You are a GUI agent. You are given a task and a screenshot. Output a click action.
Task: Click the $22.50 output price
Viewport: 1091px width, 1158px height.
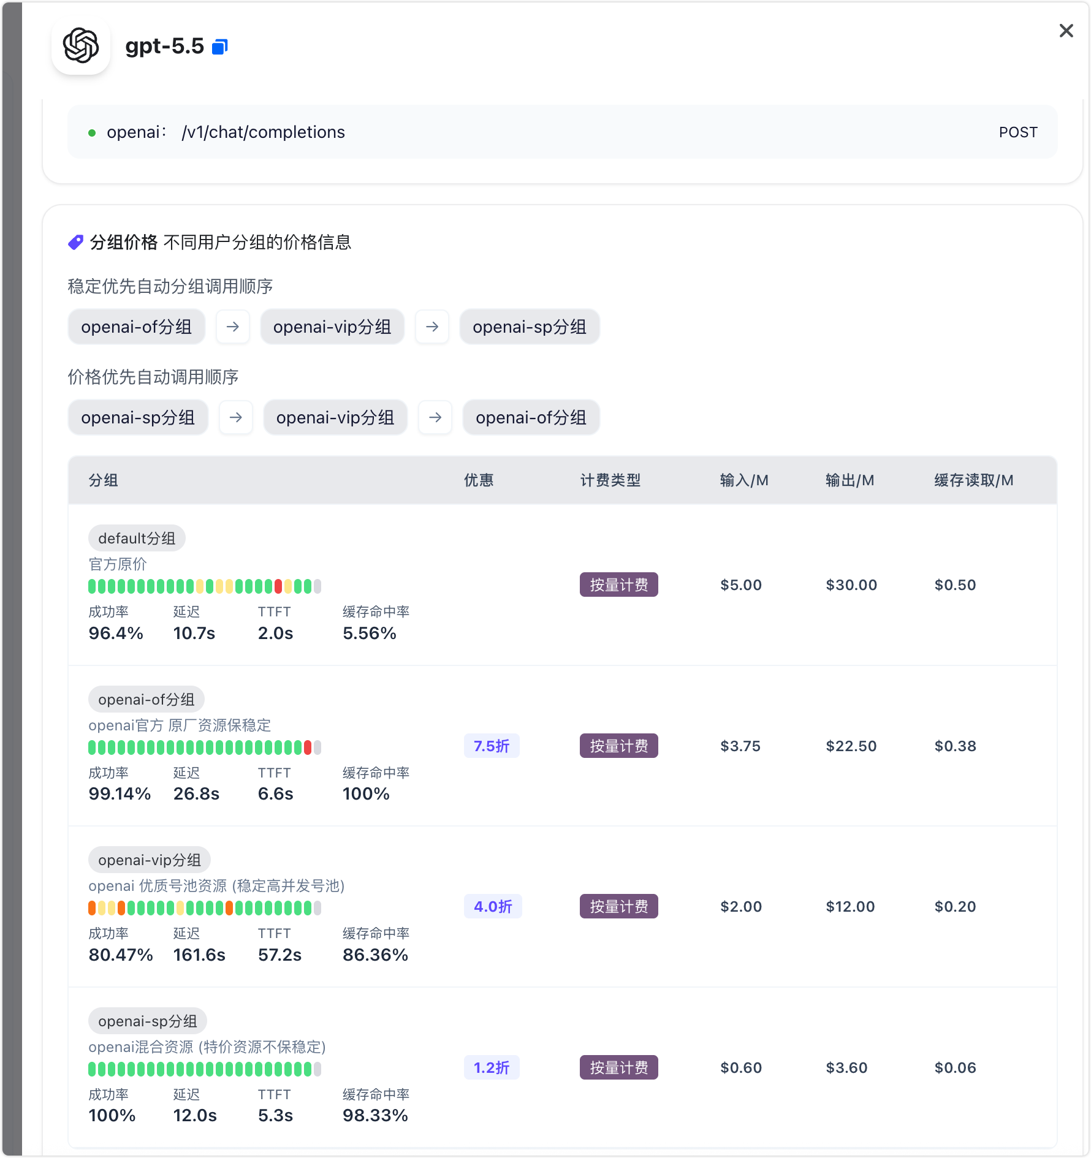tap(851, 746)
